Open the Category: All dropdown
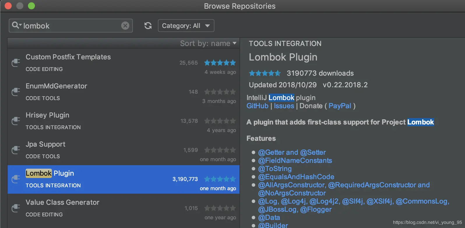465x228 pixels. click(186, 26)
